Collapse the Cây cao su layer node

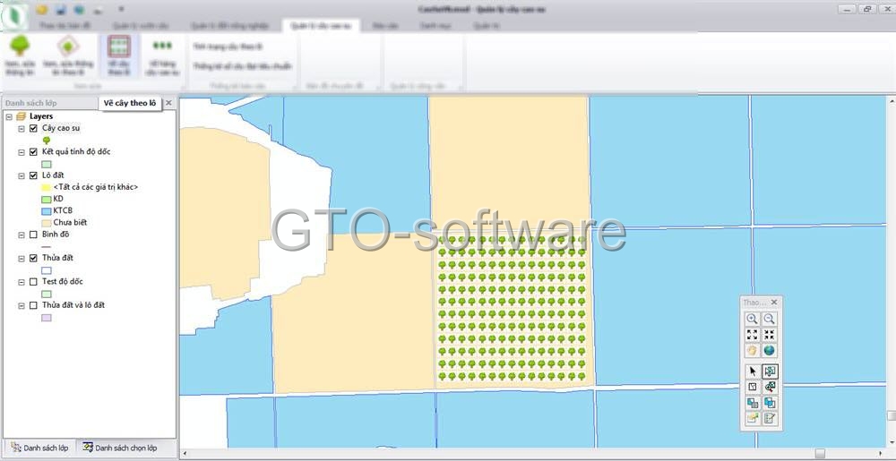[x=22, y=128]
